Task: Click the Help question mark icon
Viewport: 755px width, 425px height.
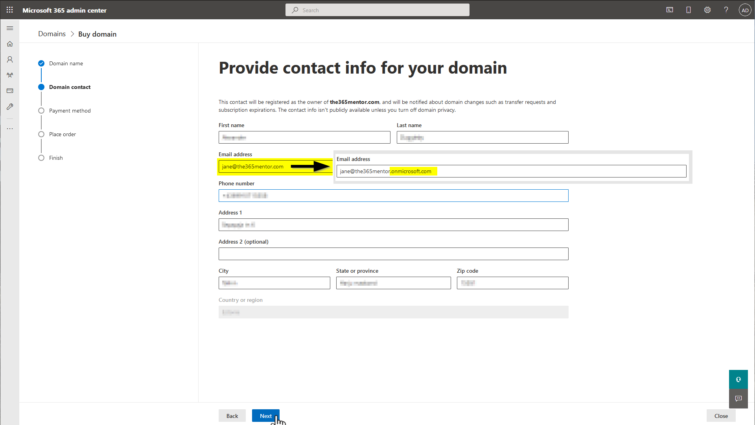Action: tap(726, 10)
